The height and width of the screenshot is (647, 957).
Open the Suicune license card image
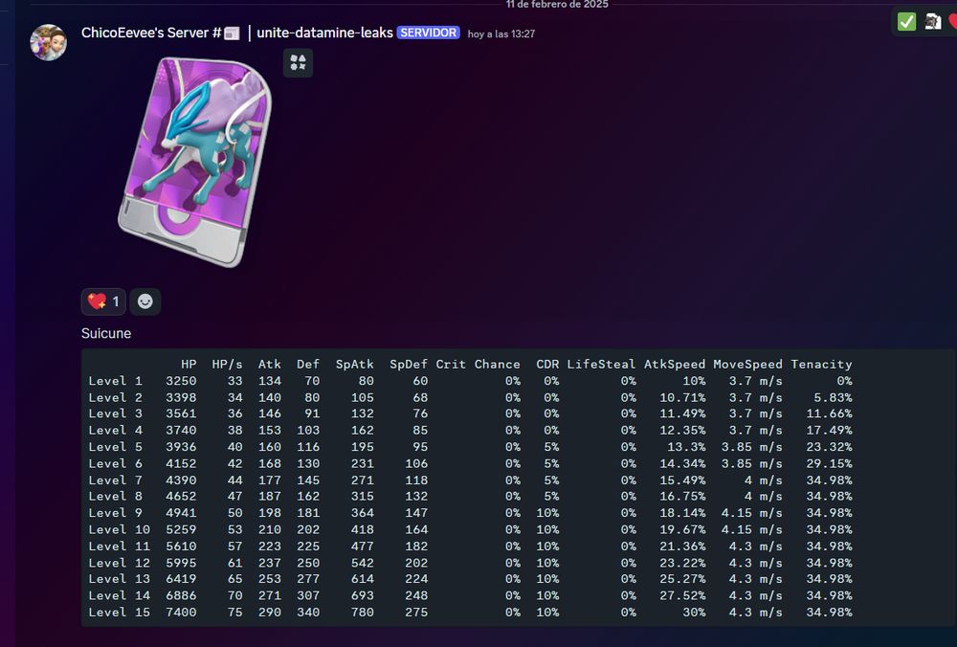point(194,162)
